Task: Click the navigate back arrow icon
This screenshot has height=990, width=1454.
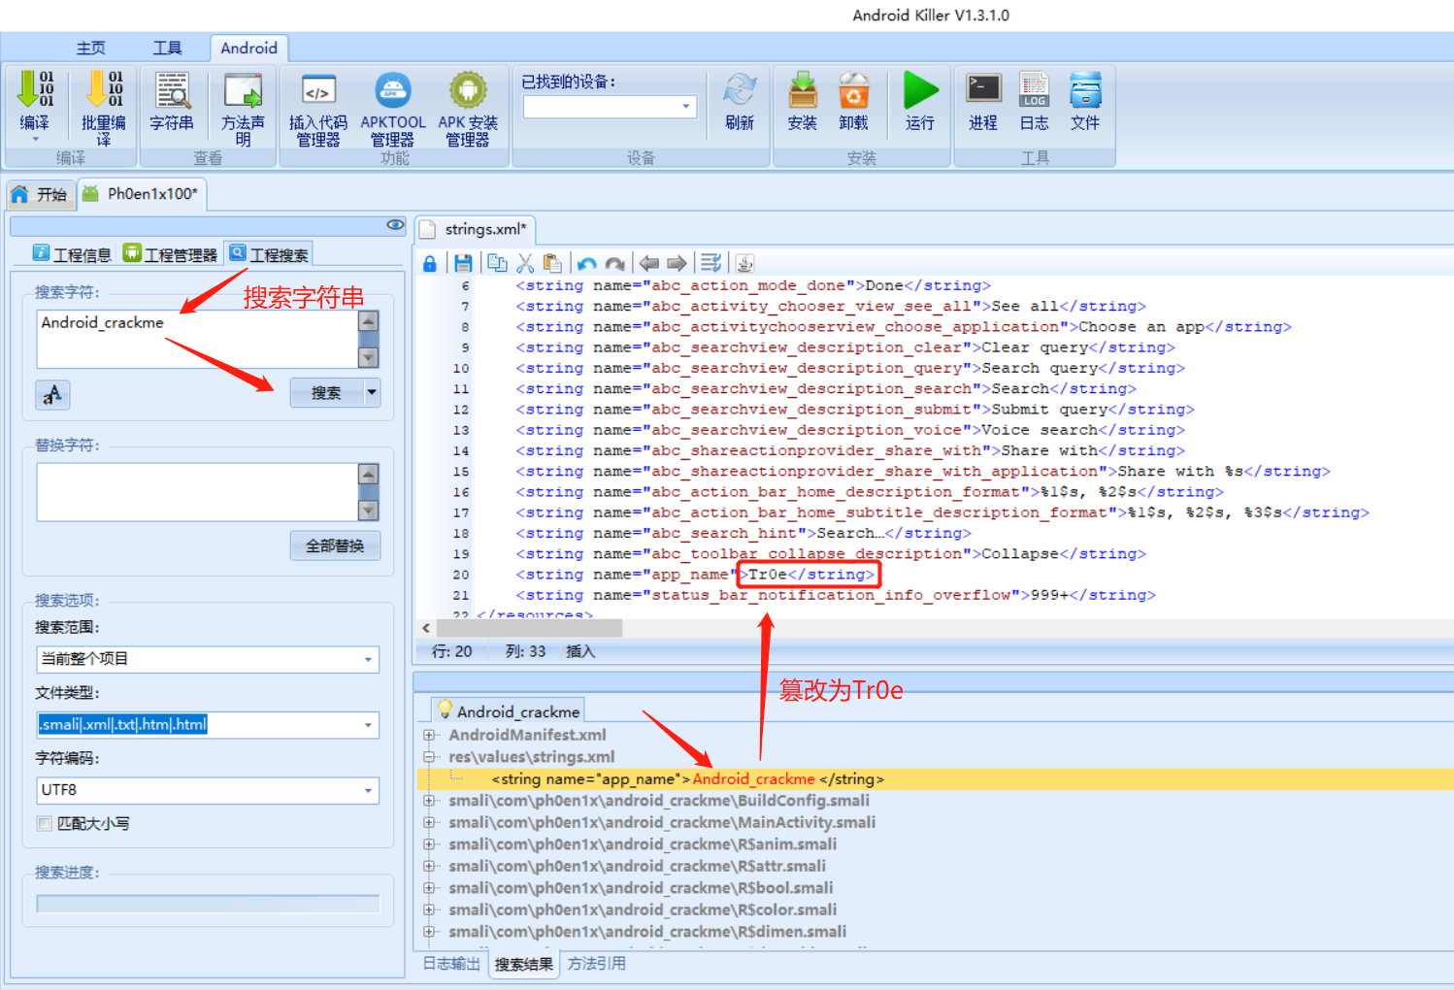Action: 649,263
